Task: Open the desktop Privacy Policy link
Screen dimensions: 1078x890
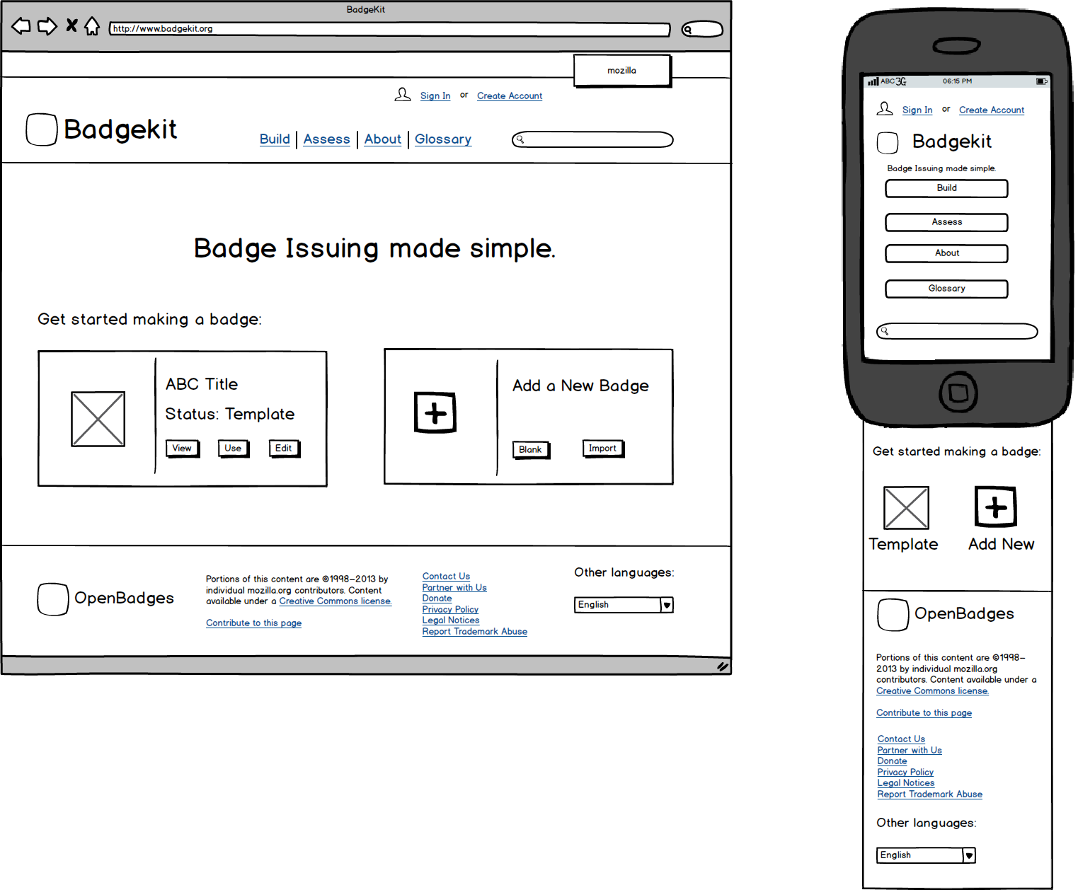Action: coord(450,610)
